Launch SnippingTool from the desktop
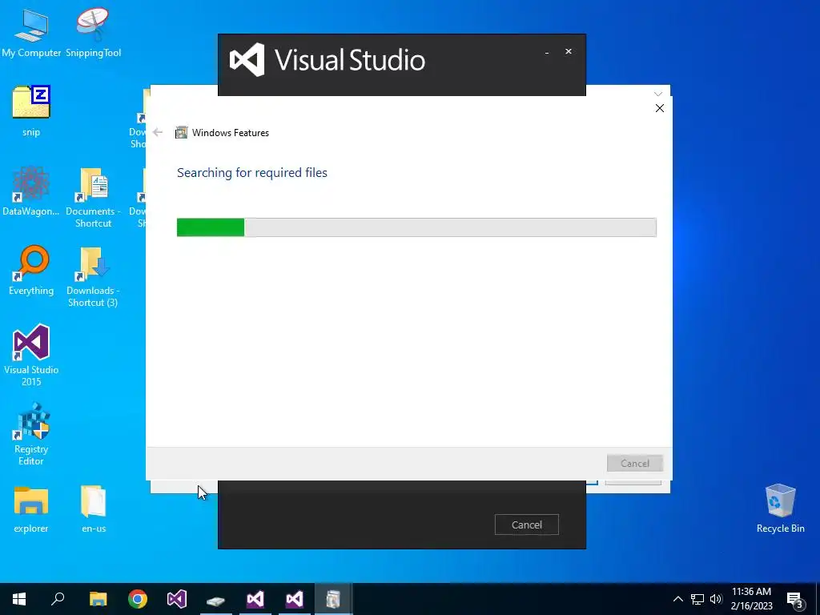Image resolution: width=820 pixels, height=615 pixels. coord(93,32)
